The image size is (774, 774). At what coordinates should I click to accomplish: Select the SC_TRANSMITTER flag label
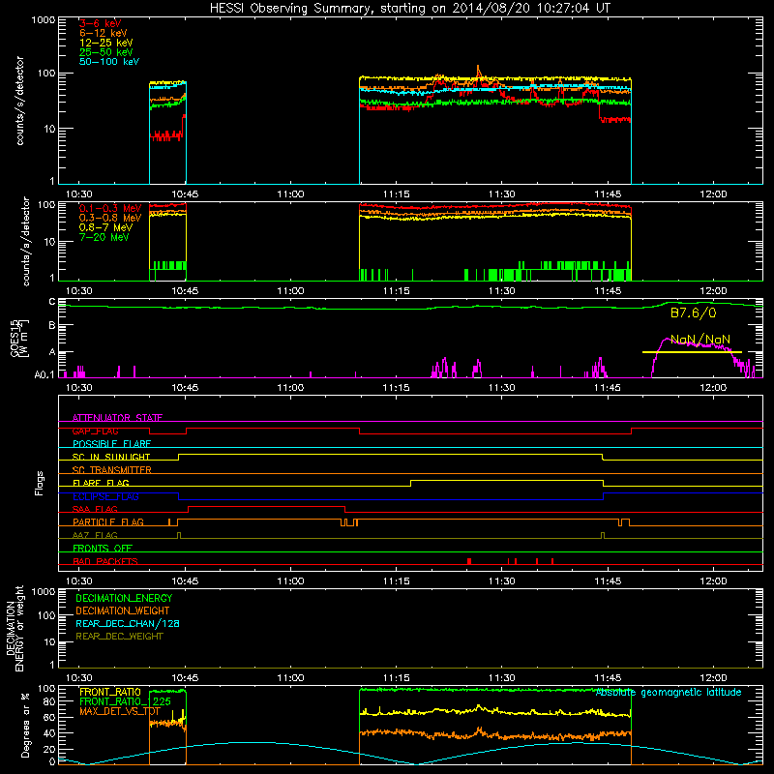tap(112, 470)
